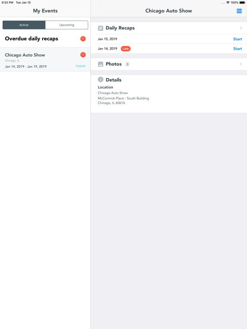Click the Daily Recaps section title
Image resolution: width=247 pixels, height=329 pixels.
[x=120, y=28]
